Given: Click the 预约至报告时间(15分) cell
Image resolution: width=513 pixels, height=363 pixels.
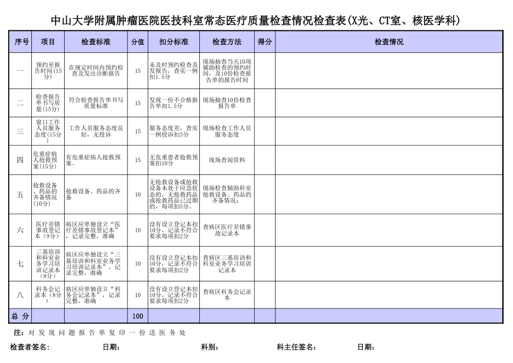Looking at the screenshot, I should 48,71.
